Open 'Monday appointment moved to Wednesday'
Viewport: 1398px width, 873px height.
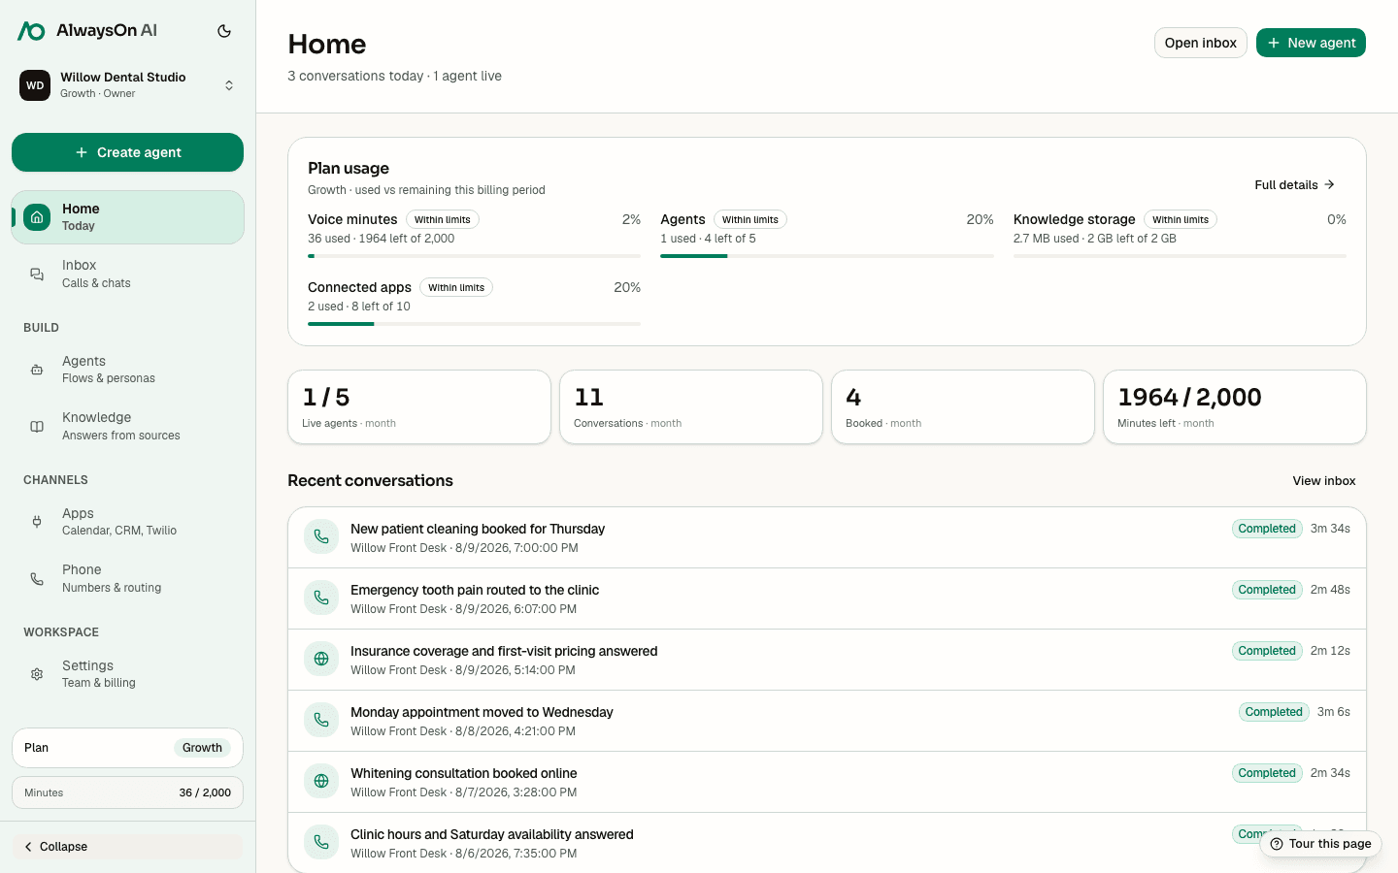pos(827,721)
